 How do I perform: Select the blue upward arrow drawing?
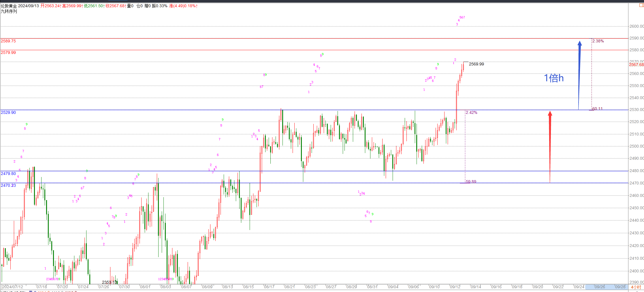[579, 75]
